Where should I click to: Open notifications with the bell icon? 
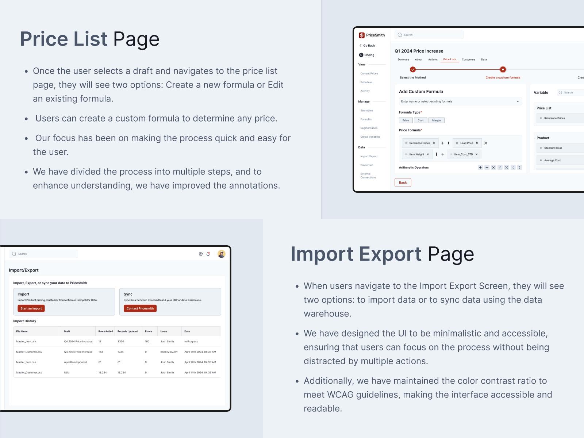point(208,254)
